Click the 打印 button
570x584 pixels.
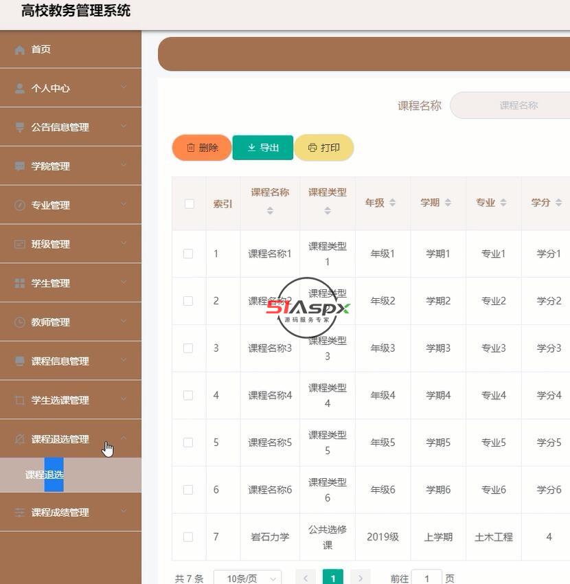(x=324, y=148)
